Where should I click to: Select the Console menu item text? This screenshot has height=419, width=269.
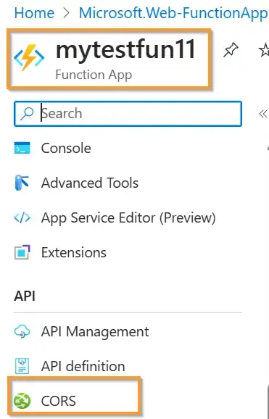[66, 149]
